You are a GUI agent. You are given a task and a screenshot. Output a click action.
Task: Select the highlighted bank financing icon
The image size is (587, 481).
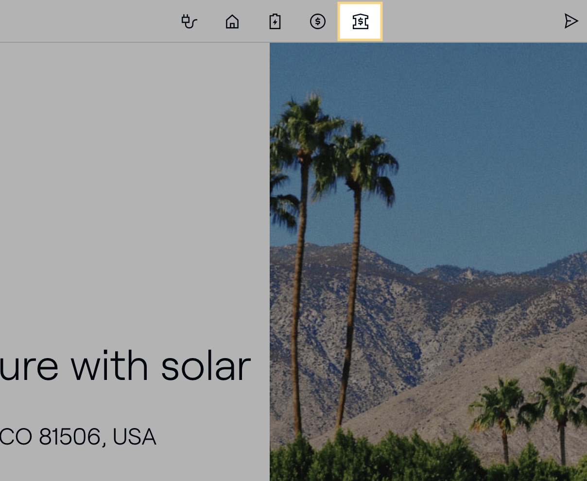coord(360,21)
